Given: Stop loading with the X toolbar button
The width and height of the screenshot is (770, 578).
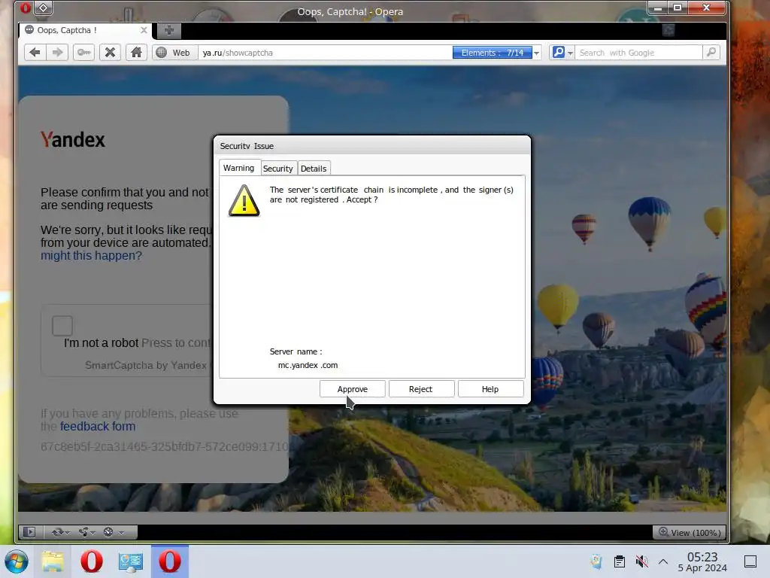Looking at the screenshot, I should point(111,52).
